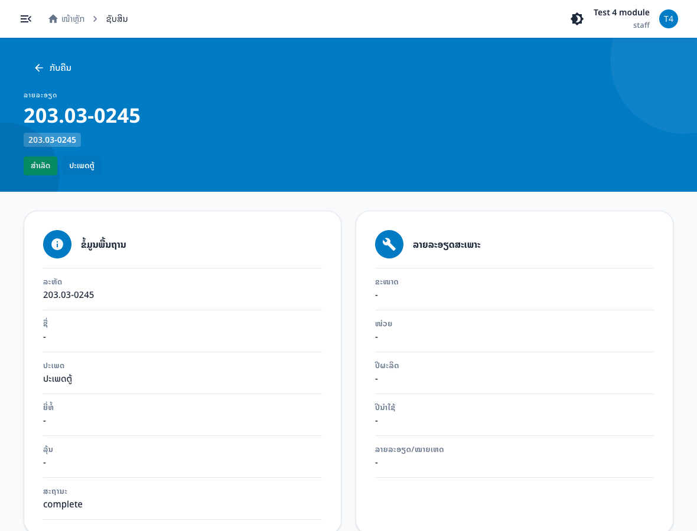Click the breadcrumb chevron separator
697x531 pixels.
click(x=95, y=19)
